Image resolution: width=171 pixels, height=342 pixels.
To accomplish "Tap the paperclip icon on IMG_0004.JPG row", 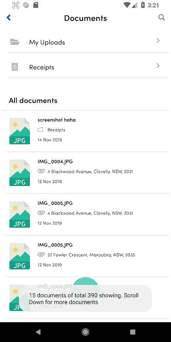I will click(41, 171).
